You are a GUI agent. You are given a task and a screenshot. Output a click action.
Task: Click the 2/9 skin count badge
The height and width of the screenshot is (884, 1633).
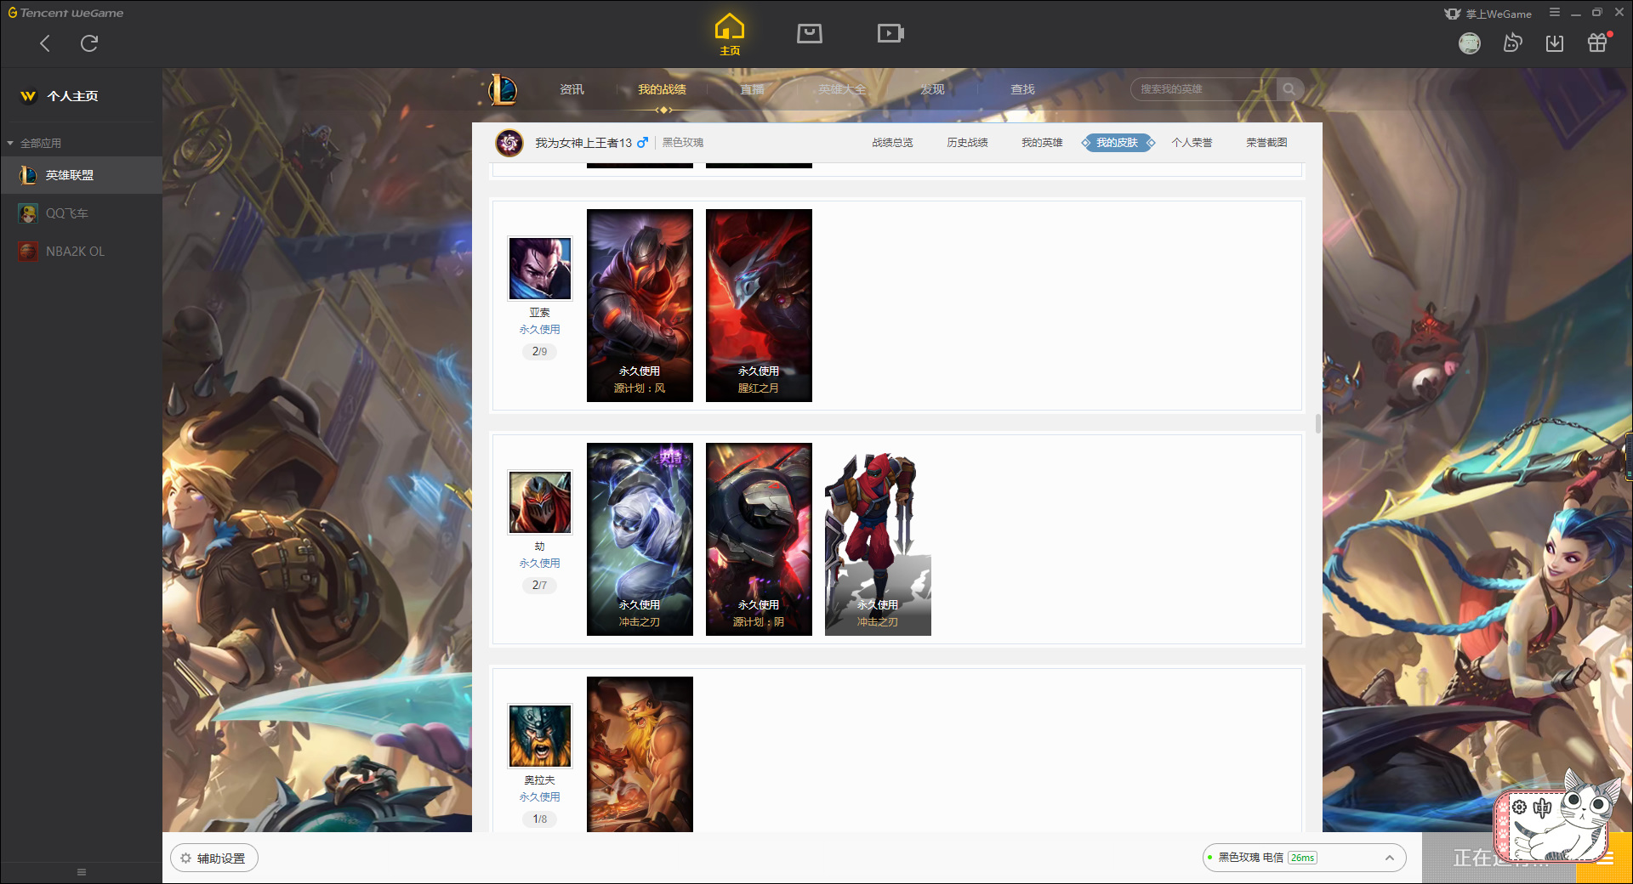tap(539, 351)
